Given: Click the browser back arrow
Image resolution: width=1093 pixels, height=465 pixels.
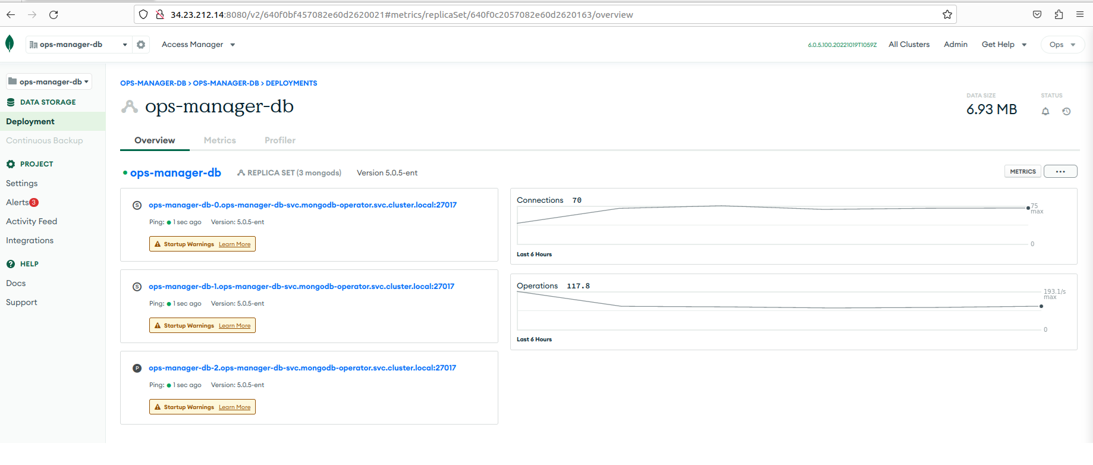Looking at the screenshot, I should click(x=11, y=14).
